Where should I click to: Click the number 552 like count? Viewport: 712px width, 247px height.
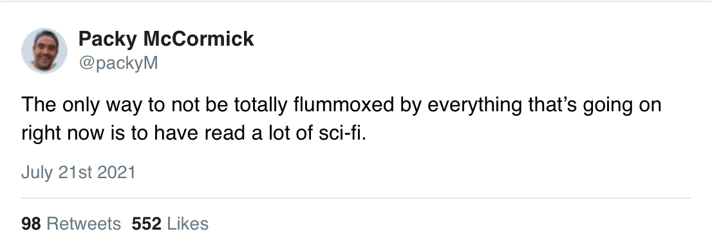pyautogui.click(x=147, y=223)
